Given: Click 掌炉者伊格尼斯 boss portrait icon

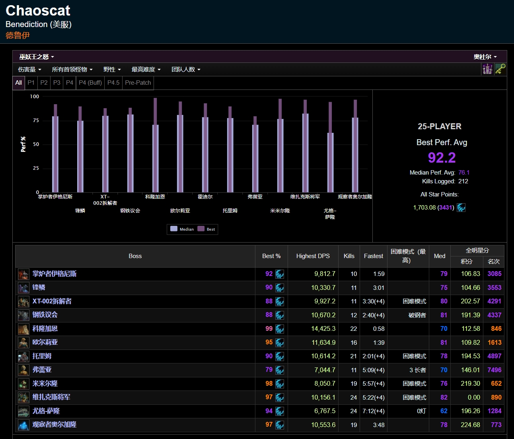Looking at the screenshot, I should (23, 274).
